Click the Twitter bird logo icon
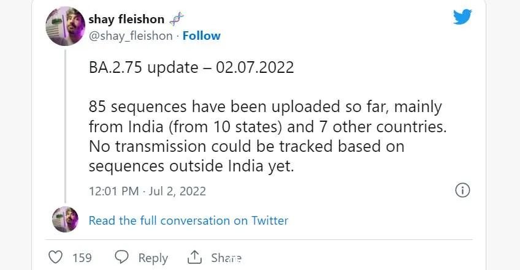The image size is (520, 270). pyautogui.click(x=462, y=17)
